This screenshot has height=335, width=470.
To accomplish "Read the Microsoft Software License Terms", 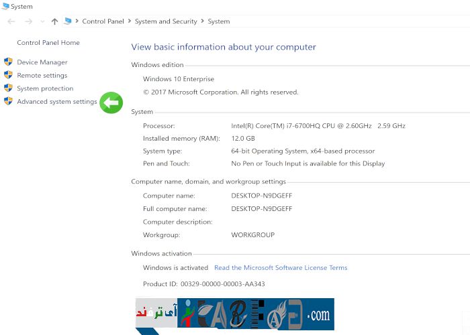I will (281, 268).
